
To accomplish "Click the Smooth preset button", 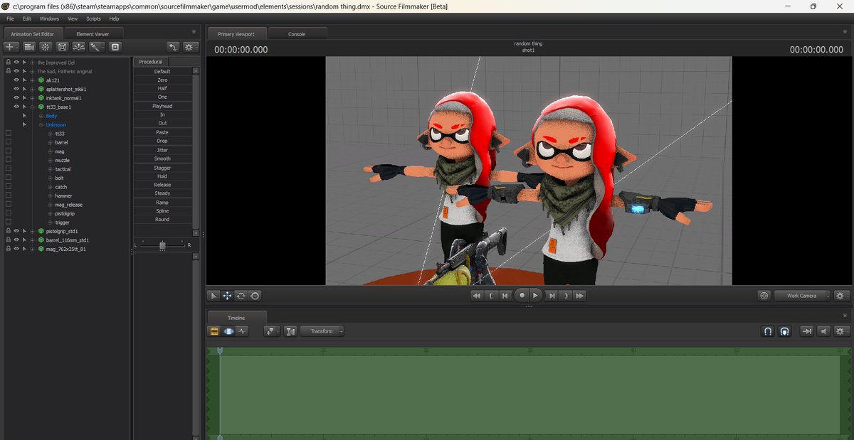I will point(162,159).
